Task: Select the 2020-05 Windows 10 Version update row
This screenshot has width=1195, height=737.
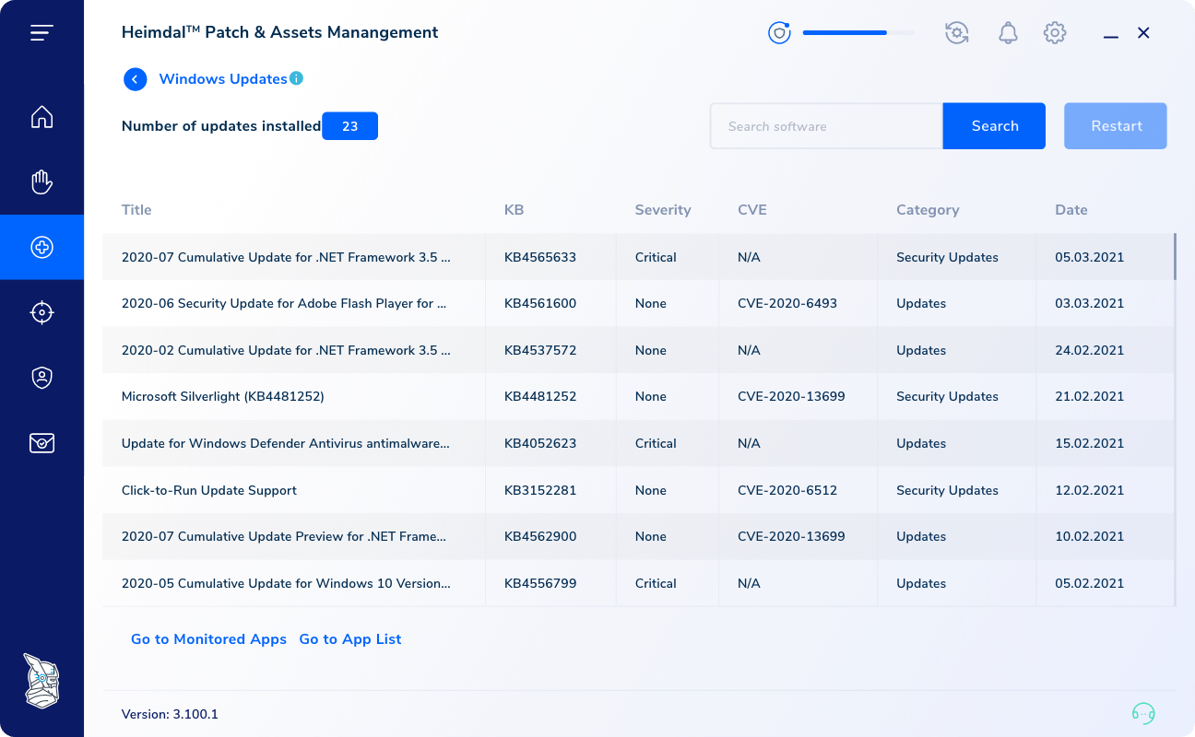Action: pyautogui.click(x=638, y=583)
